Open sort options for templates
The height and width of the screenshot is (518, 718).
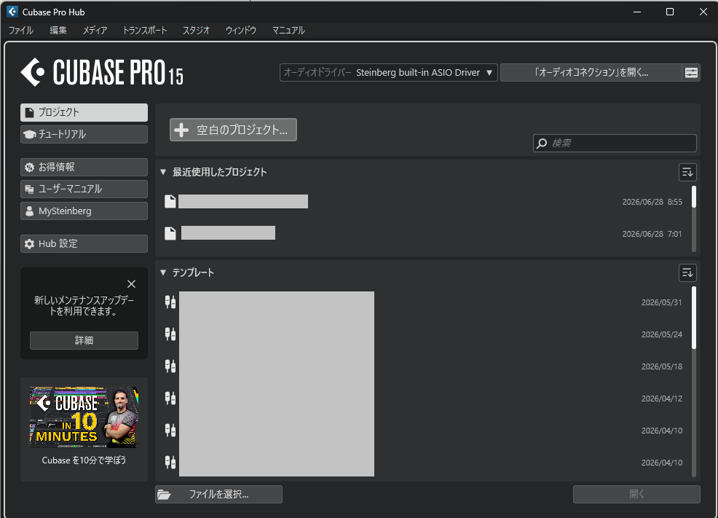pyautogui.click(x=687, y=273)
